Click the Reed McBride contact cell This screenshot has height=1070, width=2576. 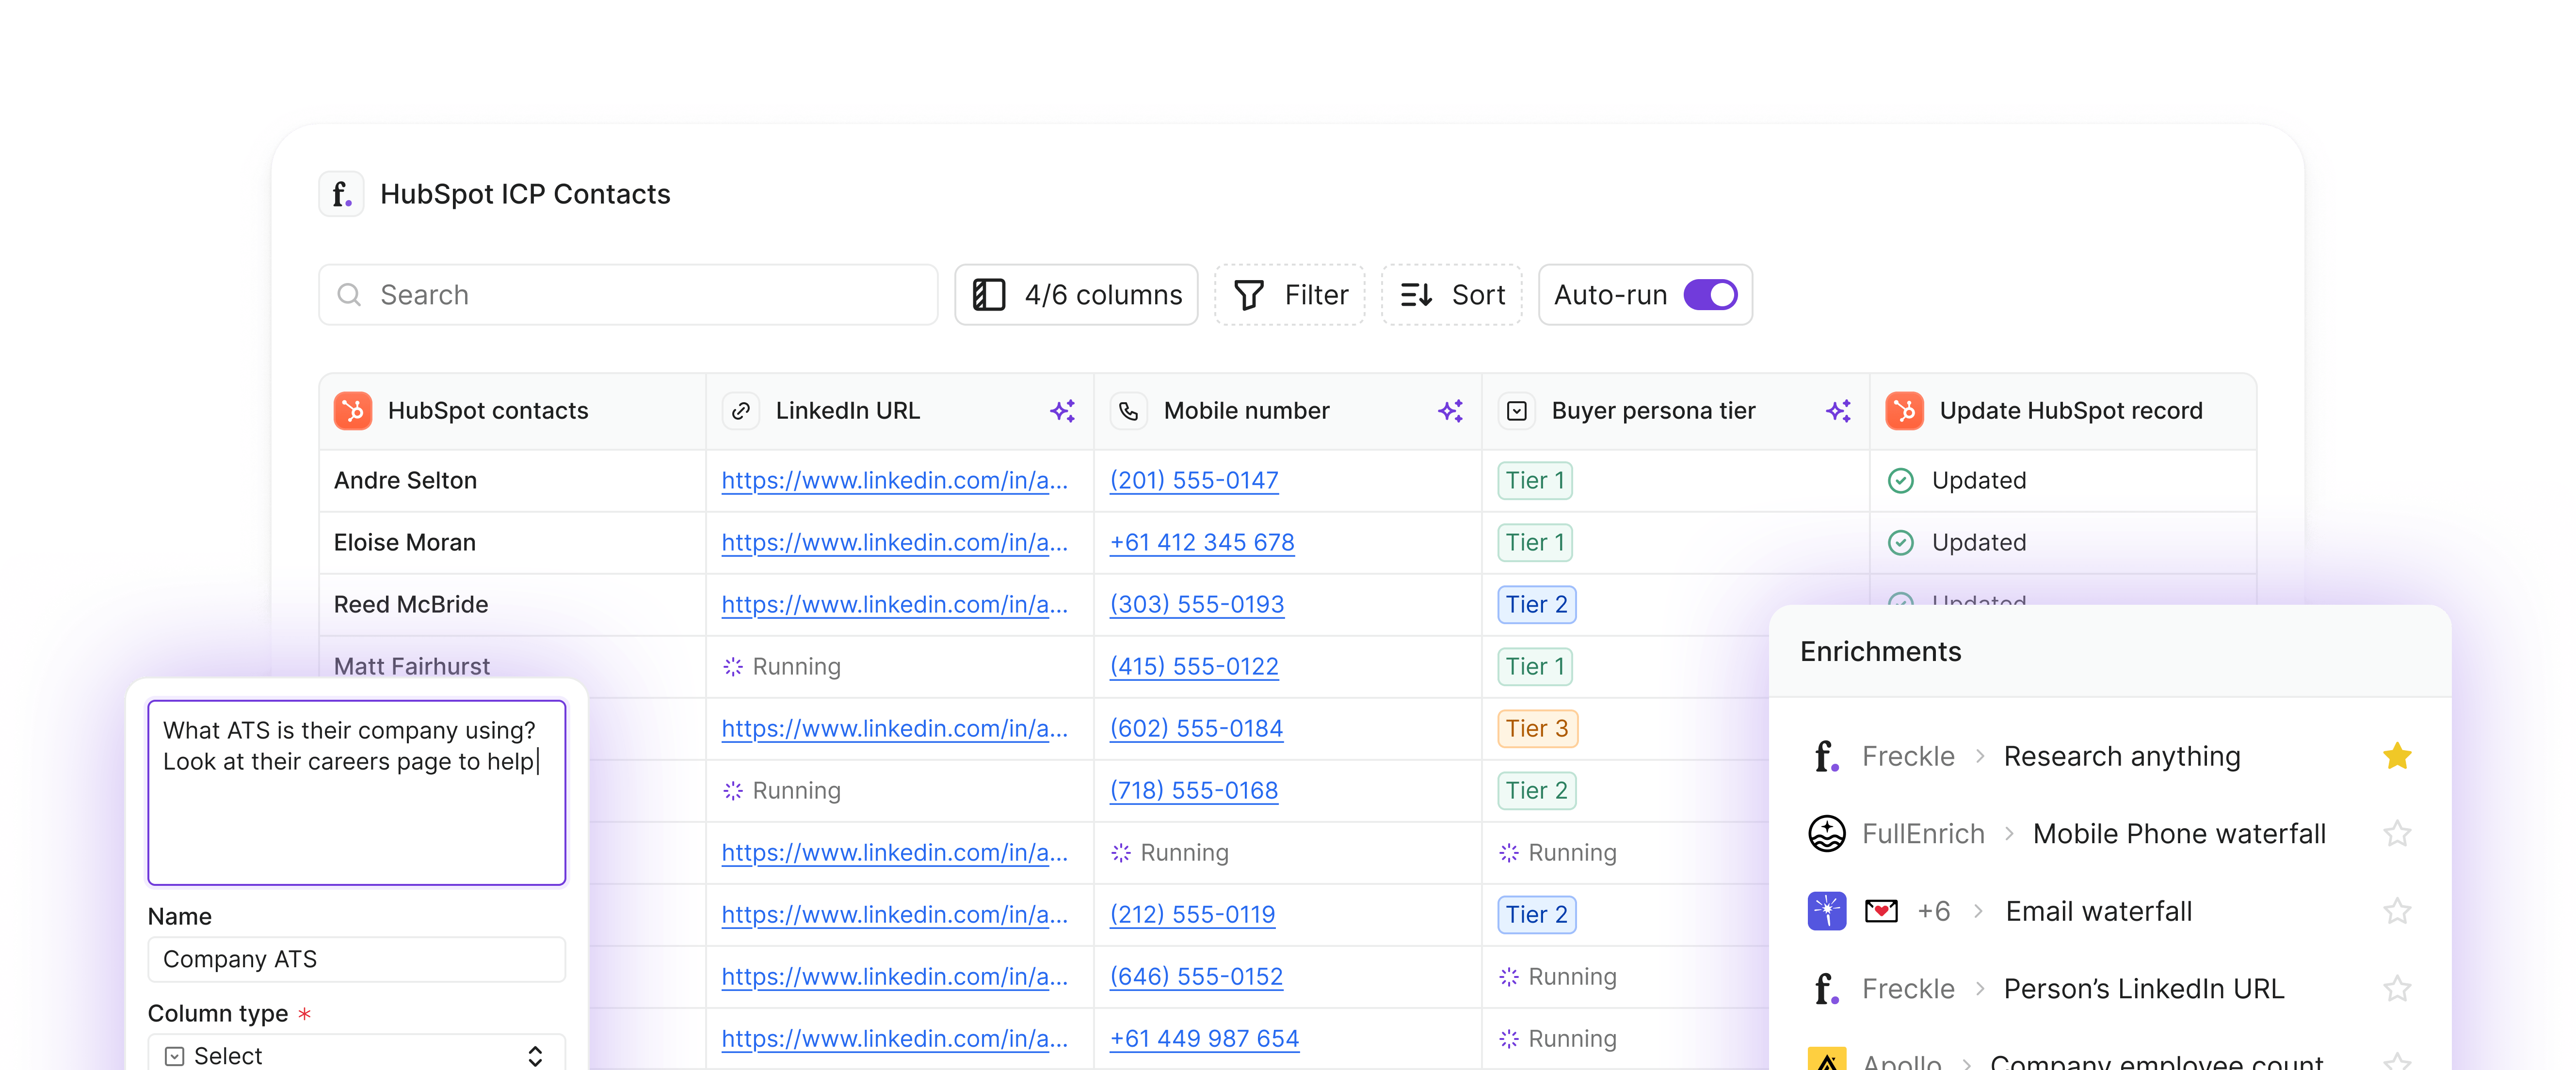coord(512,604)
